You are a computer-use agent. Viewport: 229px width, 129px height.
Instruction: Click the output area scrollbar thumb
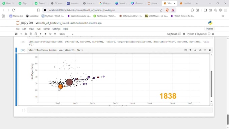tap(211, 84)
